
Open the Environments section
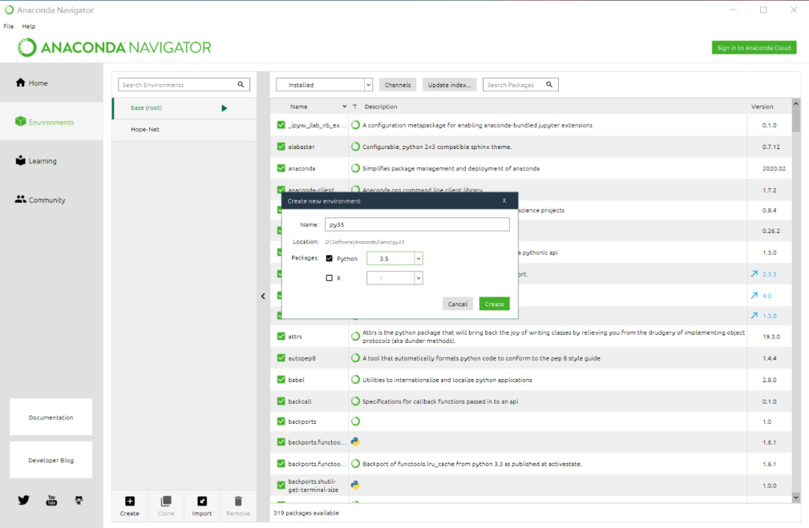click(x=44, y=122)
